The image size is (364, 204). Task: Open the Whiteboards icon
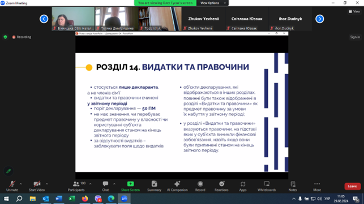pyautogui.click(x=267, y=184)
